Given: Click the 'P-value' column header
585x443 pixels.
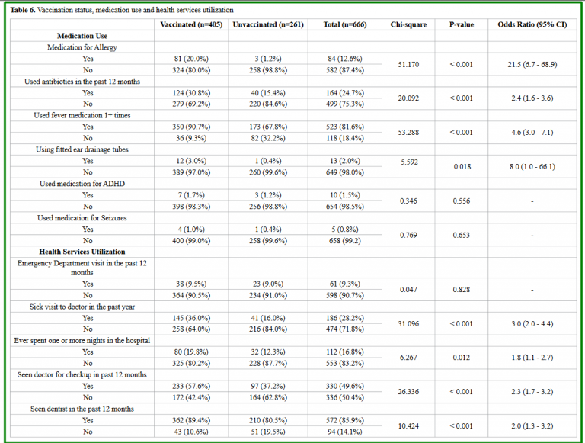Looking at the screenshot, I should [462, 24].
